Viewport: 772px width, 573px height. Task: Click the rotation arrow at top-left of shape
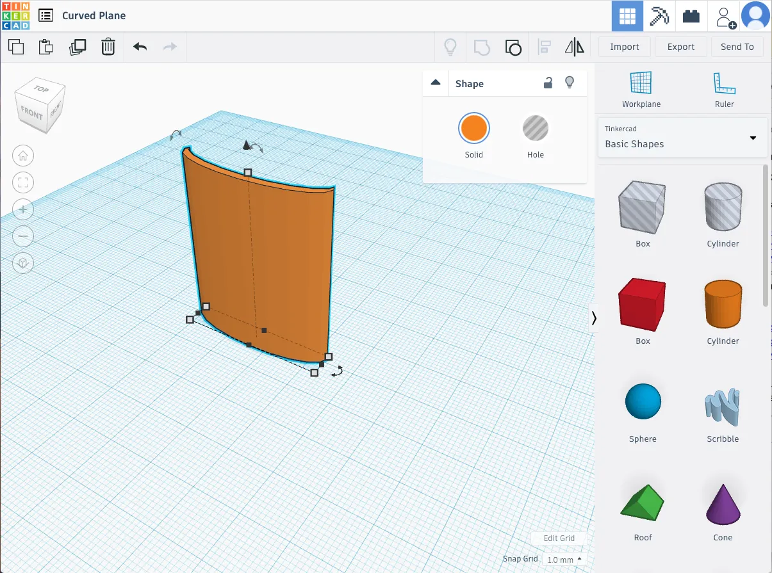pos(176,134)
